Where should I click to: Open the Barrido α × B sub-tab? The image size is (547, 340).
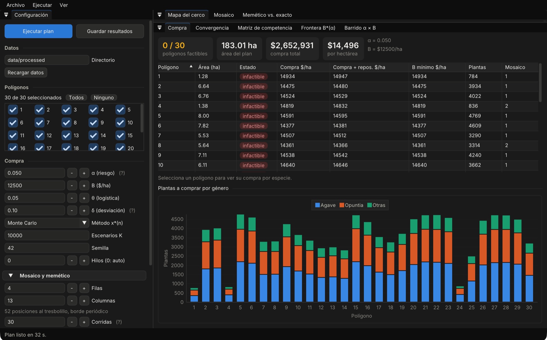pos(360,28)
